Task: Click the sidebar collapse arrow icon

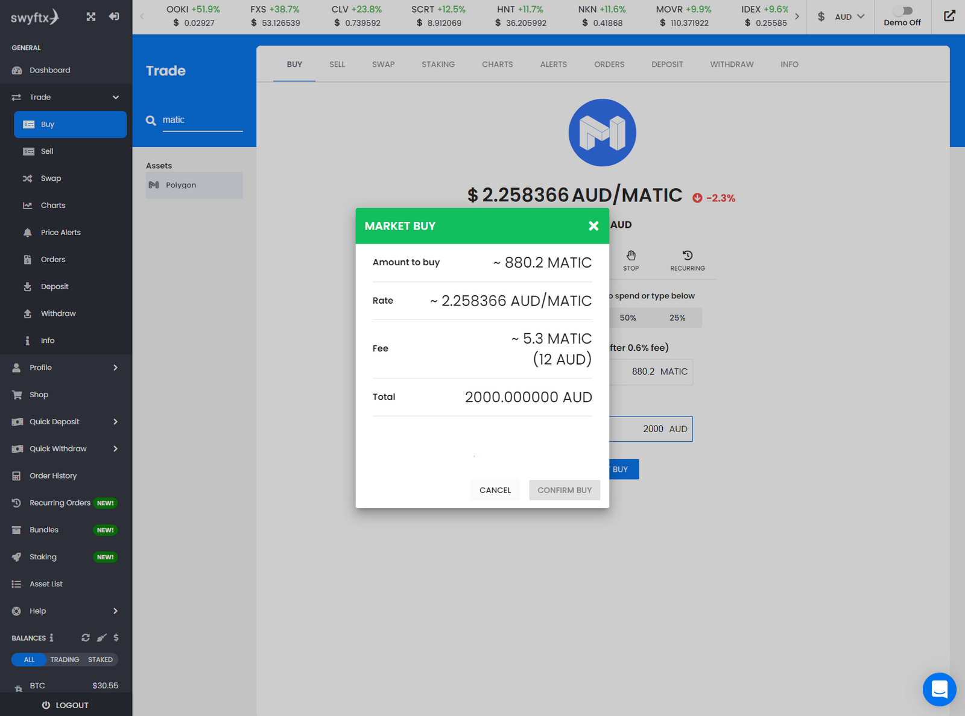Action: pyautogui.click(x=114, y=17)
